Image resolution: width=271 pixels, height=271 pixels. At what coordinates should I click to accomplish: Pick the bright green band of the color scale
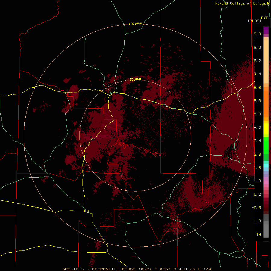pos(266,146)
